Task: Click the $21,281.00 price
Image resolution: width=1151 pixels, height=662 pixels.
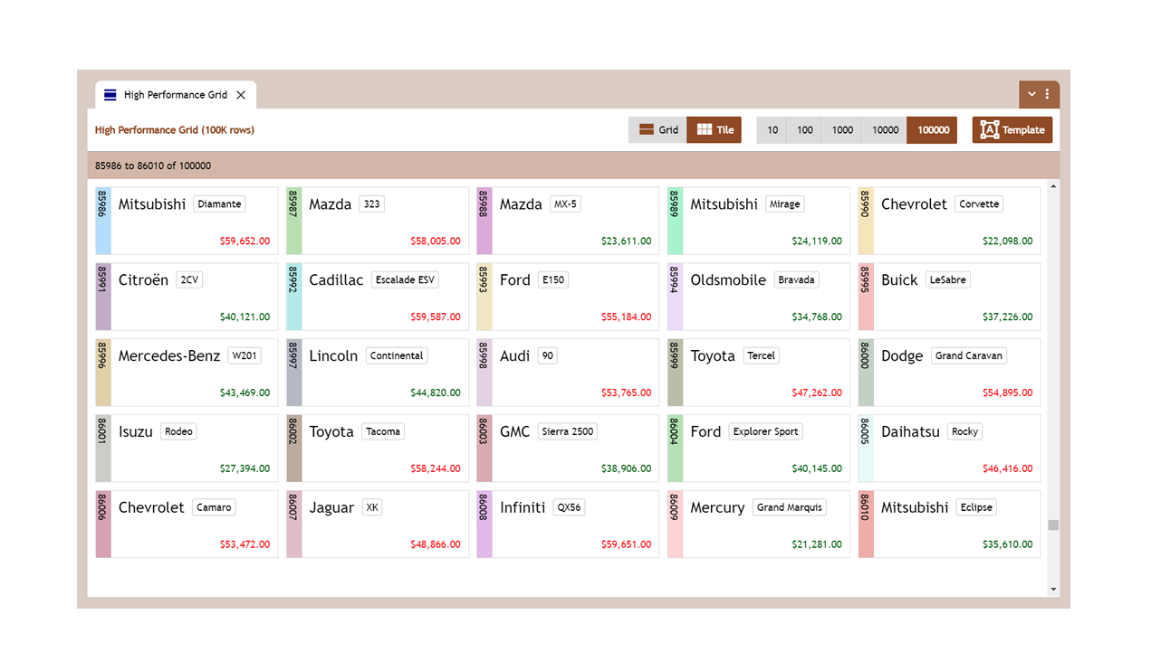Action: pyautogui.click(x=817, y=545)
